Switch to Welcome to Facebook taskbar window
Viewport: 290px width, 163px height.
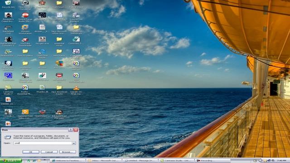pos(68,161)
